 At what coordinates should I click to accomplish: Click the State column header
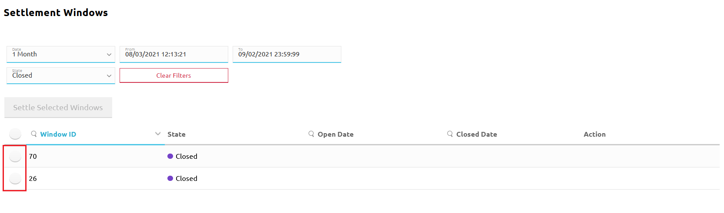[x=177, y=134]
